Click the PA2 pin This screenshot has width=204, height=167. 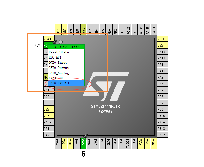click(x=49, y=135)
